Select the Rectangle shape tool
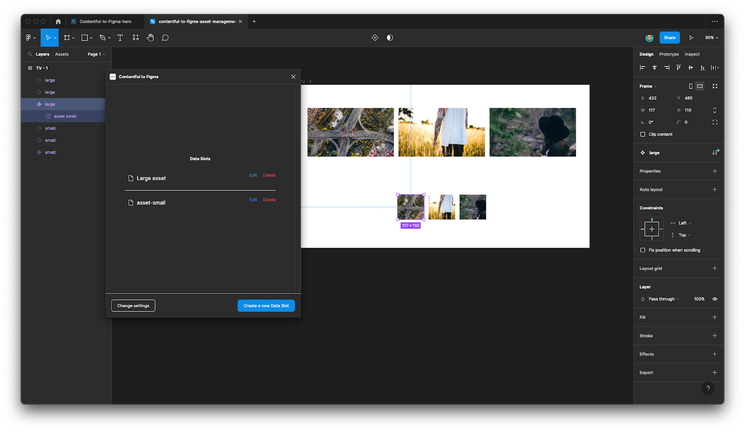The image size is (745, 432). pos(84,38)
